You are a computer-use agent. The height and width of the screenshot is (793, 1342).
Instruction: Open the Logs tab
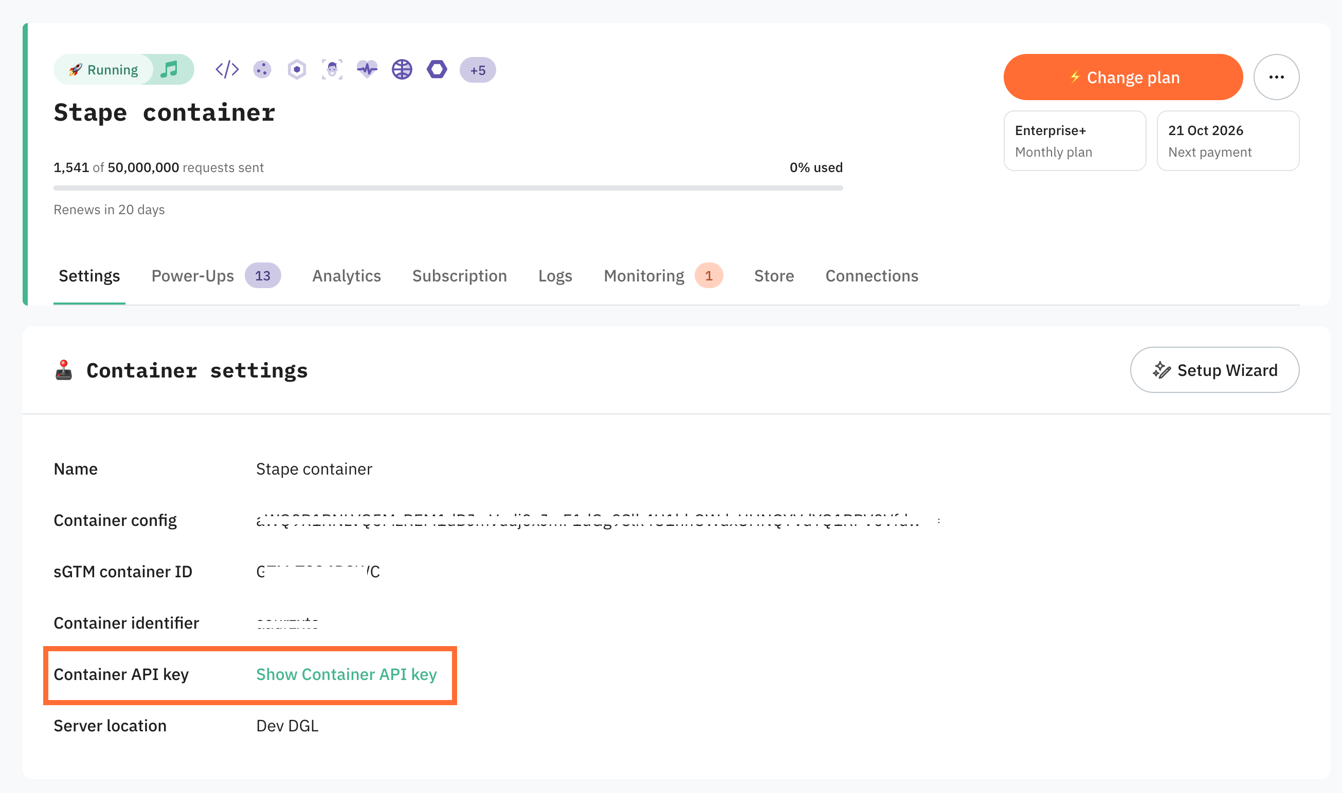(555, 276)
